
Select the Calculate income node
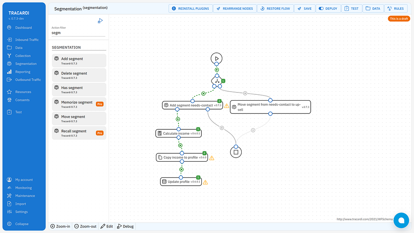[x=178, y=134]
